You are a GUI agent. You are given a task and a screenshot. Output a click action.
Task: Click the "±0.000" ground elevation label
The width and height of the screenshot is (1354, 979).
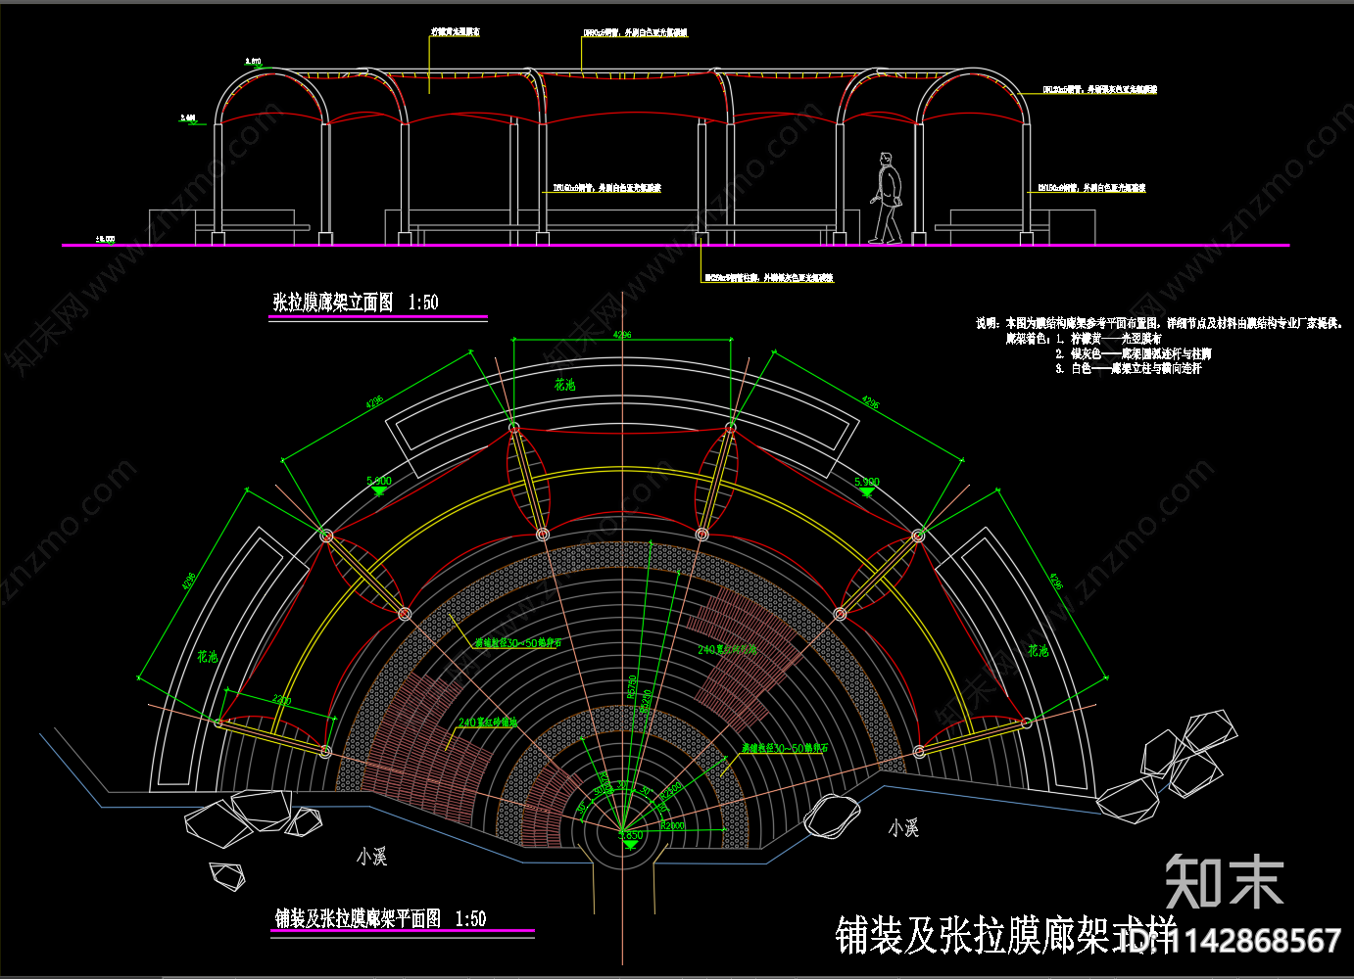coord(105,239)
